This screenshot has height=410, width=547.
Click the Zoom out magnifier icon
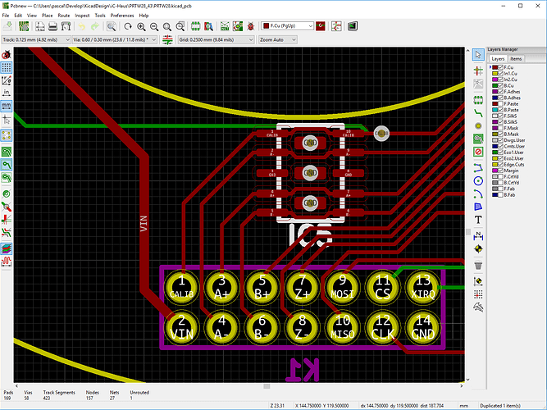point(154,26)
